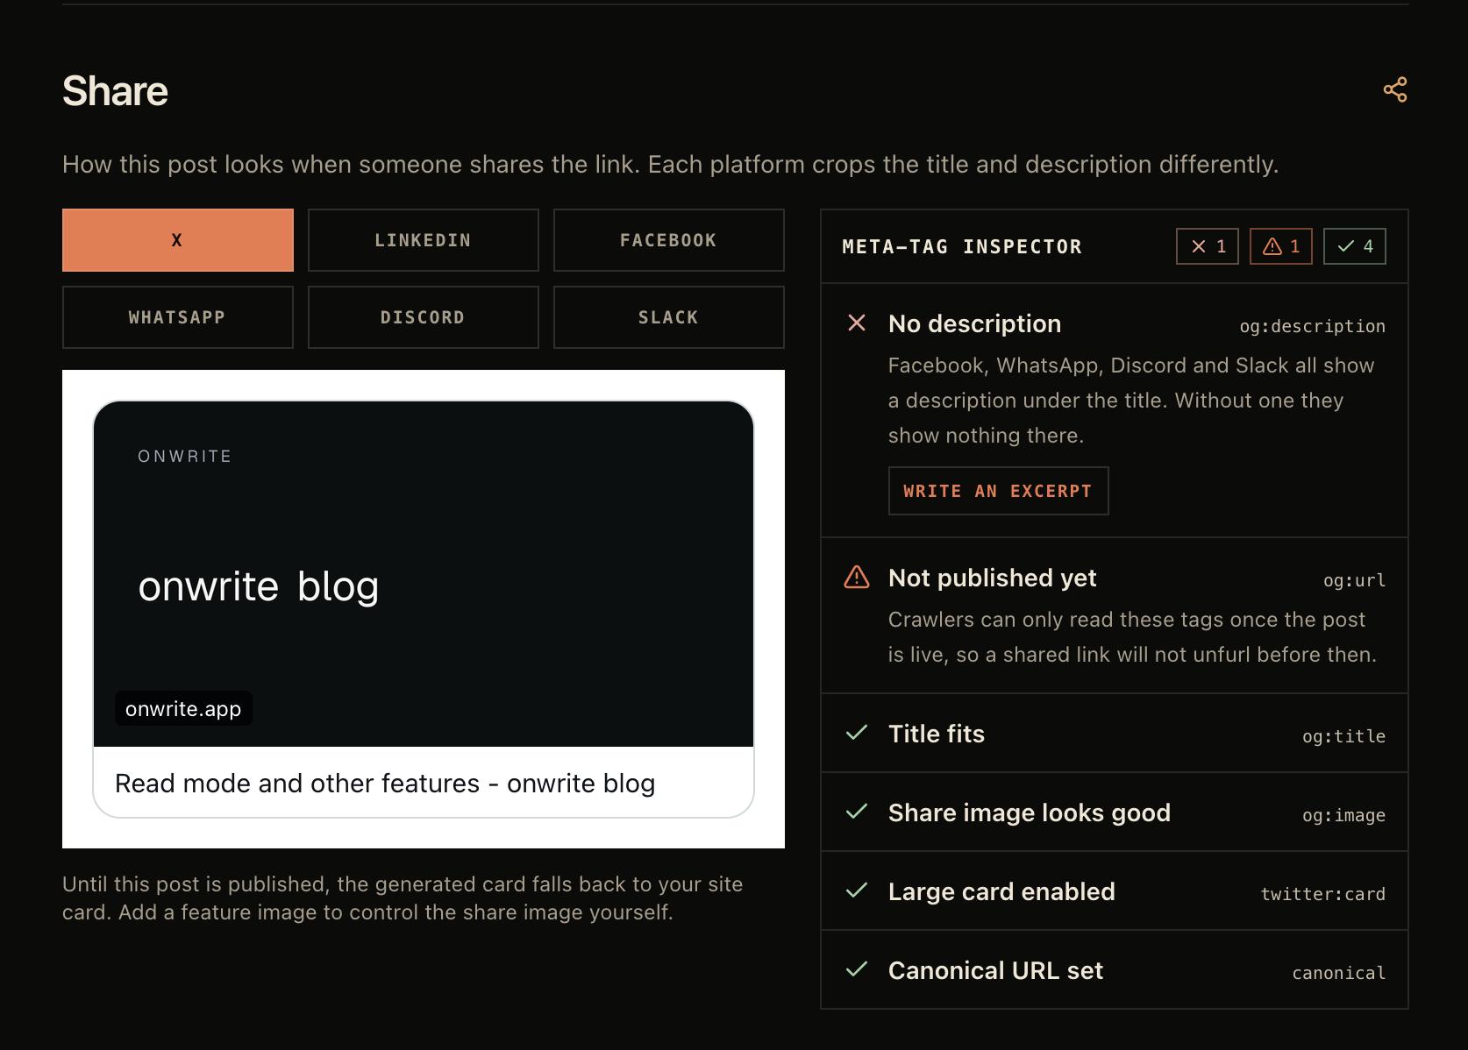Click the onwrite.app domain label on card
Viewport: 1468px width, 1050px height.
pos(183,708)
